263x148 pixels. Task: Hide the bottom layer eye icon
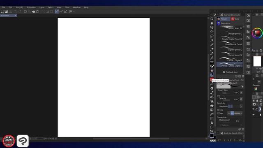[x=253, y=115]
